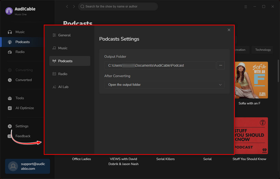Select Podcasts settings tab in dialog

pyautogui.click(x=70, y=61)
